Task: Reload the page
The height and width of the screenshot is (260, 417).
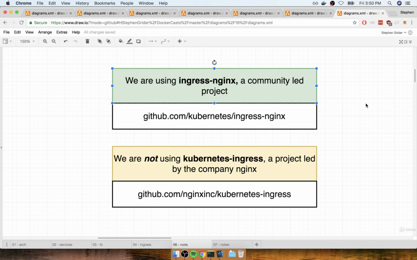Action: (x=22, y=23)
